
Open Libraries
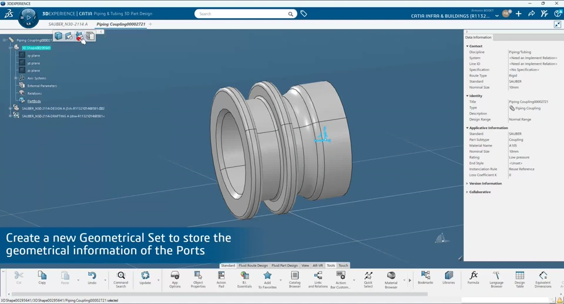coord(448,278)
